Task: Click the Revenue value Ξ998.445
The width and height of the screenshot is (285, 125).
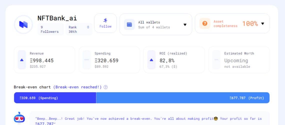Action: pyautogui.click(x=41, y=60)
